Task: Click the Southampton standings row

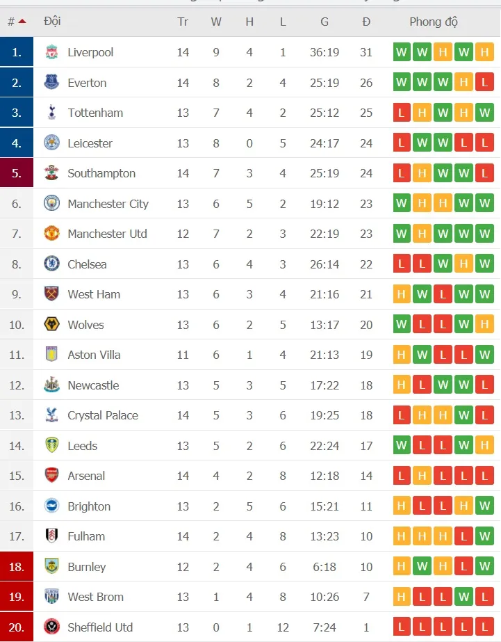Action: 250,173
